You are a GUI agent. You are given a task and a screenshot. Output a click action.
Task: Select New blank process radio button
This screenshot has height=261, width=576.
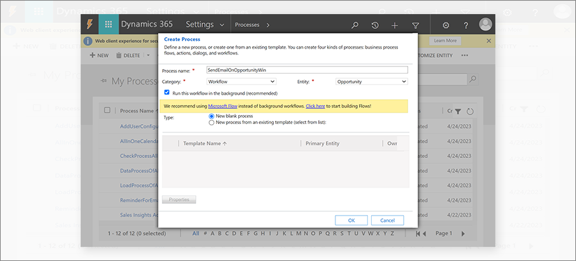click(x=211, y=116)
